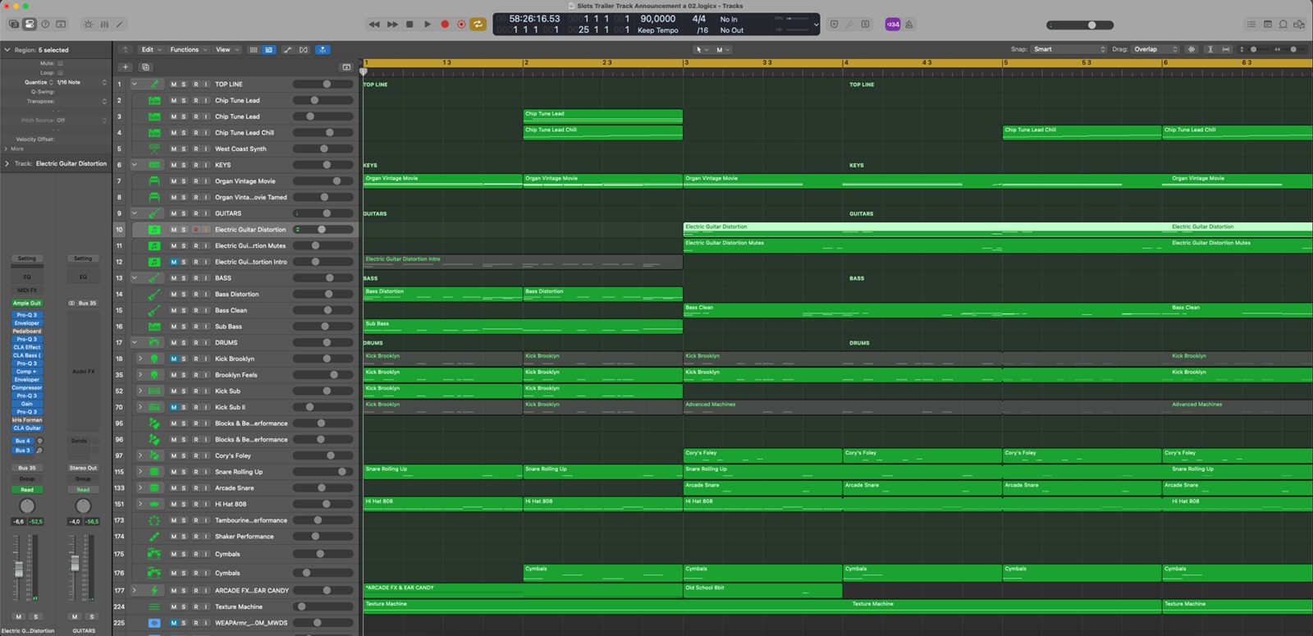This screenshot has width=1313, height=636.
Task: Click the Stop transport button
Action: tap(409, 25)
